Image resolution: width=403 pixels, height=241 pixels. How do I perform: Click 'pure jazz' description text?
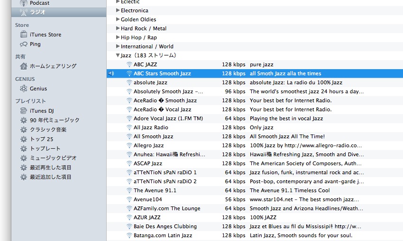tap(261, 64)
